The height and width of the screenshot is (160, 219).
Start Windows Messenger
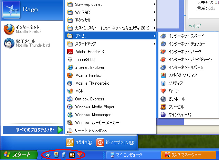(93, 114)
